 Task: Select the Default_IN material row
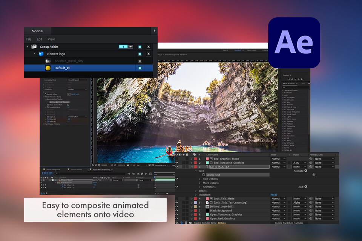point(88,68)
